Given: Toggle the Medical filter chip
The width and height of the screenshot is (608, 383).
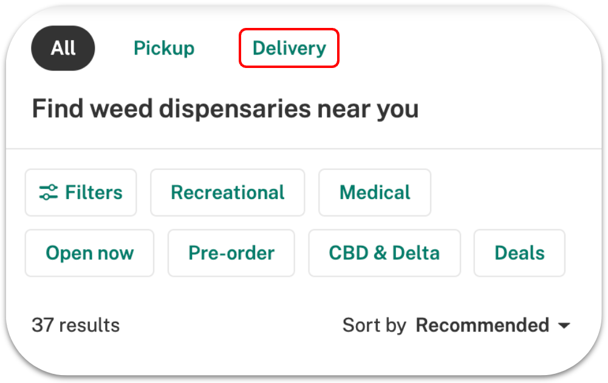Looking at the screenshot, I should click(375, 192).
